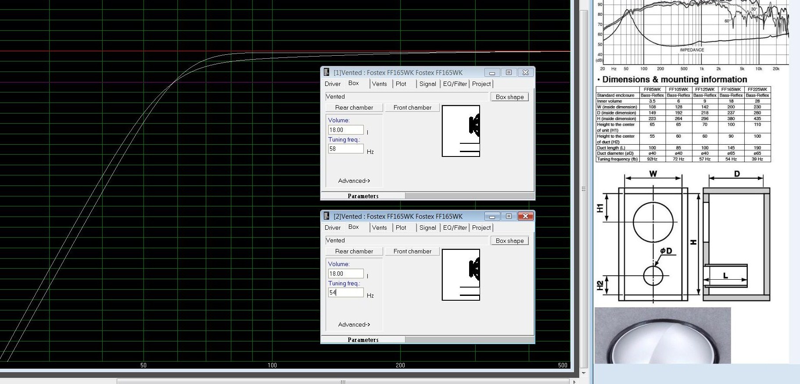
Task: Click '54 Hz' tuning frequency cell
Action: tap(731, 159)
